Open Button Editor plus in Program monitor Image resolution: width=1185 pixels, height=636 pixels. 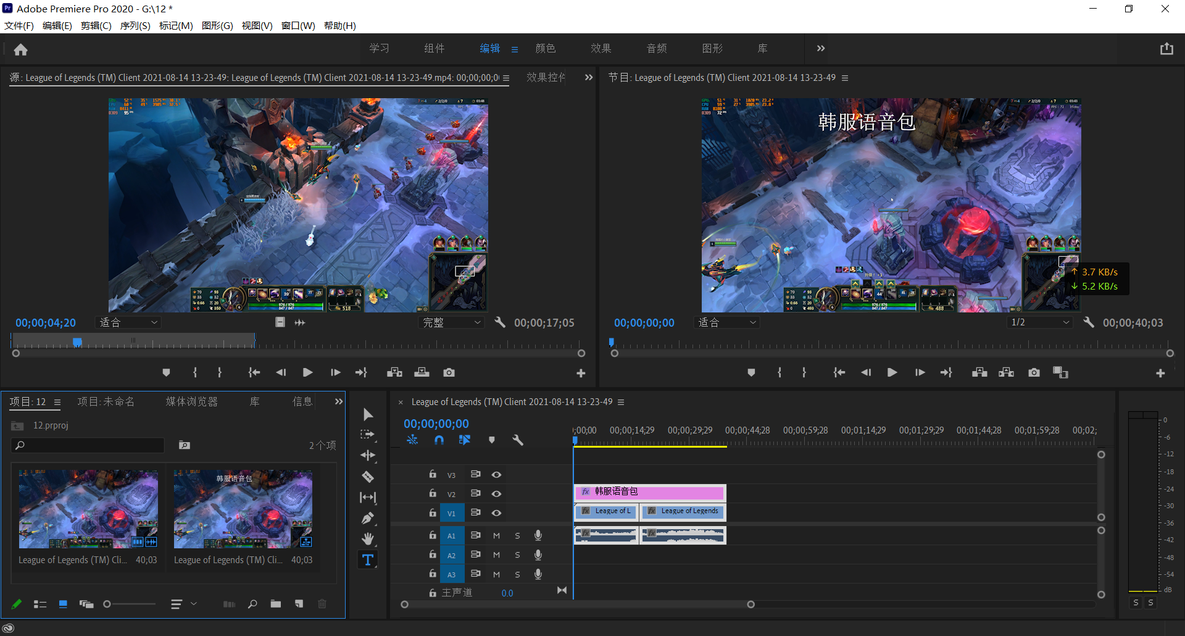1160,373
